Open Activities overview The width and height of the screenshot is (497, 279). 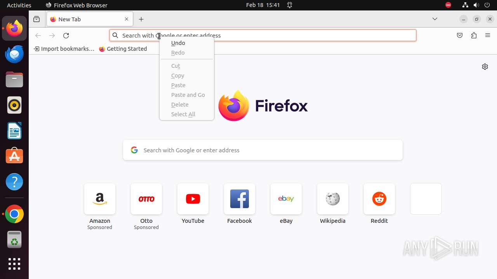(19, 5)
